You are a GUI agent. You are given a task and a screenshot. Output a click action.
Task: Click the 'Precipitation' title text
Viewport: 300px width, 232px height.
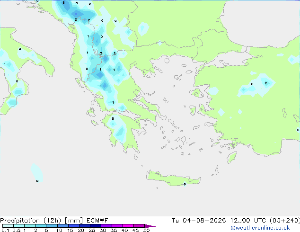(20, 221)
